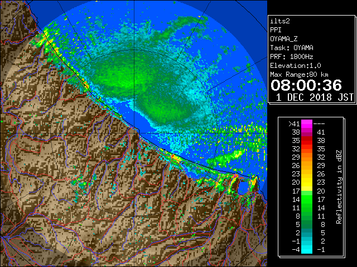357x267 pixels.
Task: Click the radar center at range-ring crosshair
Action: pos(134,133)
